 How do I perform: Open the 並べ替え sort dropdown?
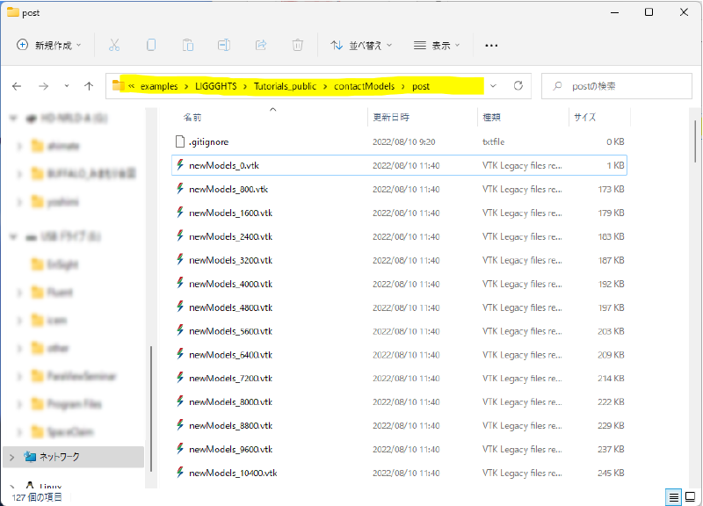click(x=361, y=45)
